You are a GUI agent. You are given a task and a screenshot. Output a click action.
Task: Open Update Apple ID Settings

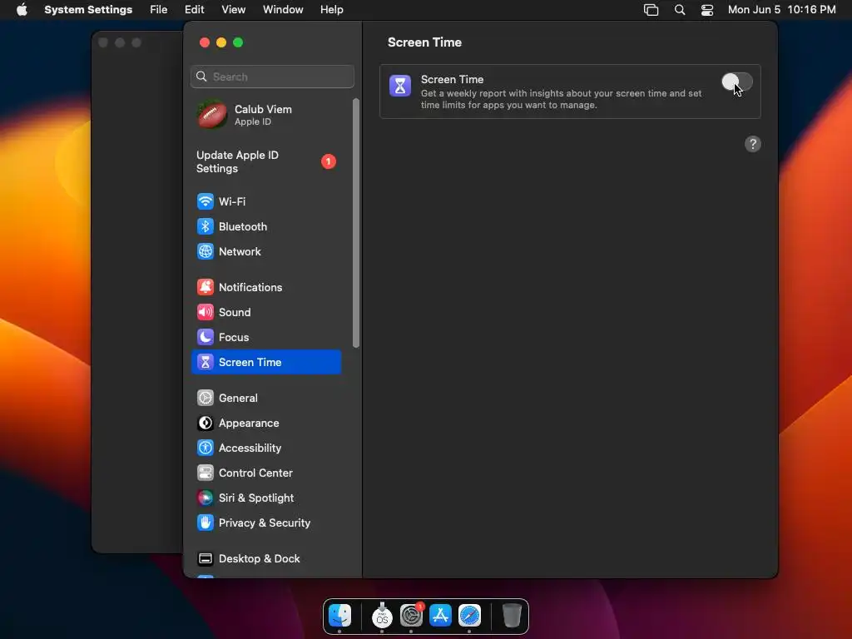pyautogui.click(x=266, y=161)
